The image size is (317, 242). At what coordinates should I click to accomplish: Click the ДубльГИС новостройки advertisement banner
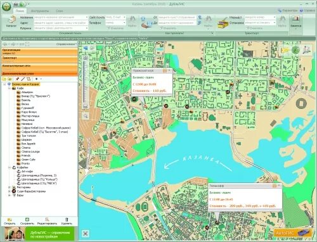tap(39, 234)
